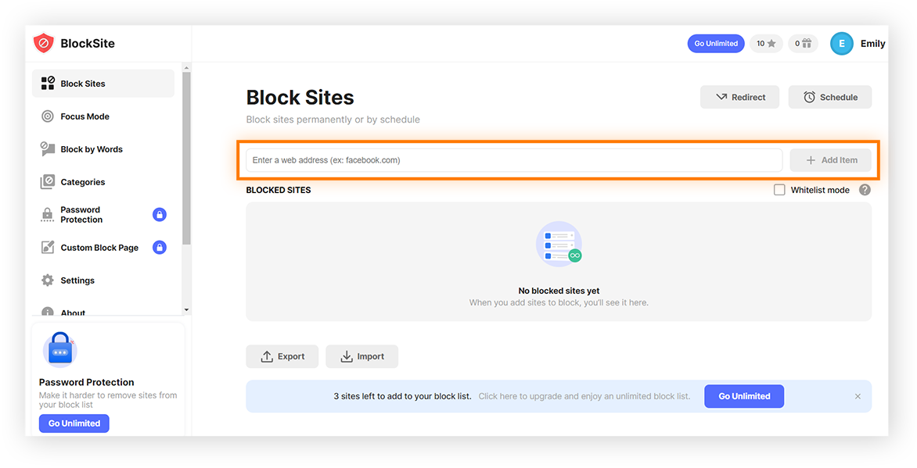Click the Whitelist mode help question mark

(865, 189)
